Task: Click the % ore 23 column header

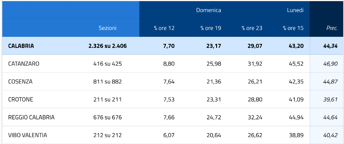Action: 252,28
